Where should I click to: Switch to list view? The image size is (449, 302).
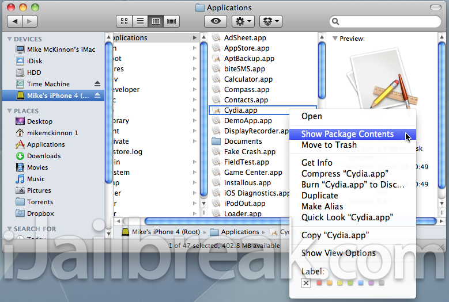(140, 21)
